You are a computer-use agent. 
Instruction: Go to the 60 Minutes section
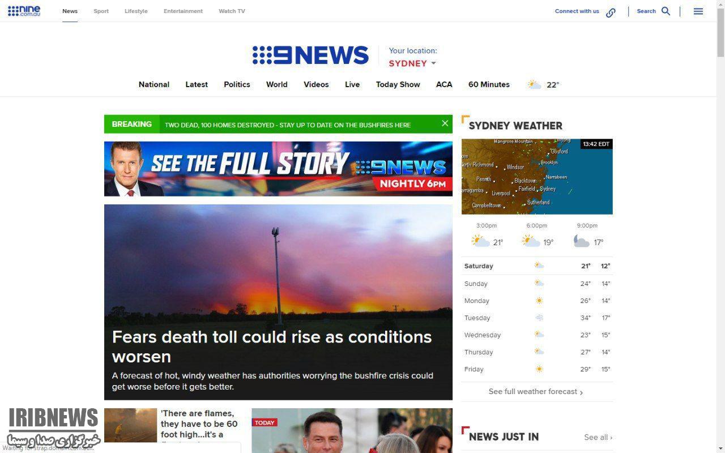click(489, 84)
